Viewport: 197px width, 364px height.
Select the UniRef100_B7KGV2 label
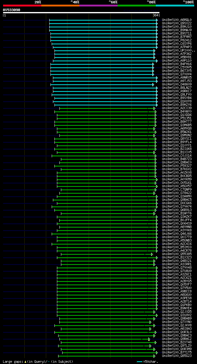pyautogui.click(x=177, y=169)
